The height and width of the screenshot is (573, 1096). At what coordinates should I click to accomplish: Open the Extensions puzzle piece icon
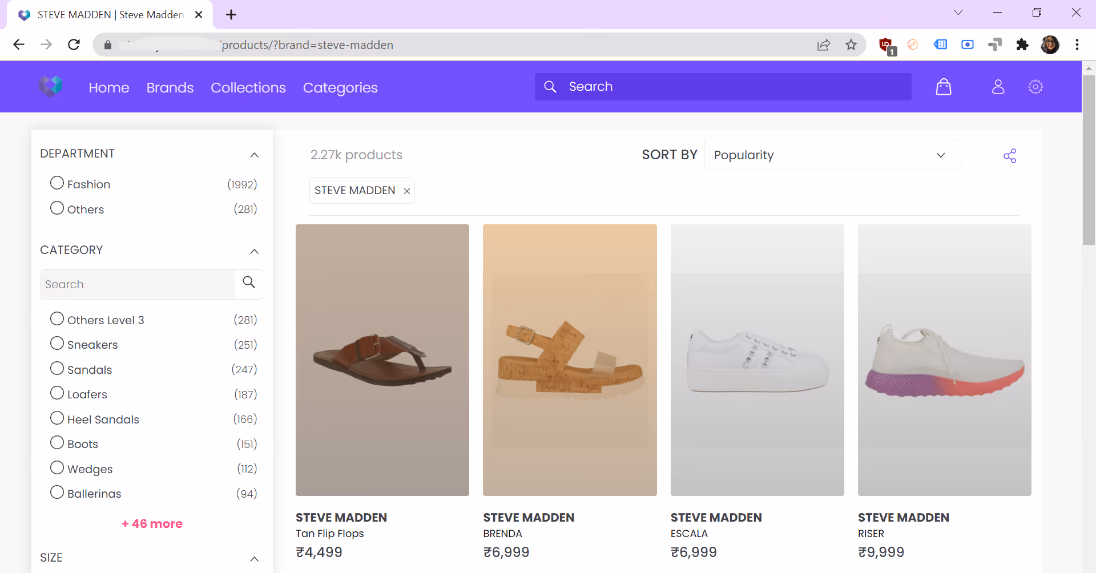(1022, 45)
